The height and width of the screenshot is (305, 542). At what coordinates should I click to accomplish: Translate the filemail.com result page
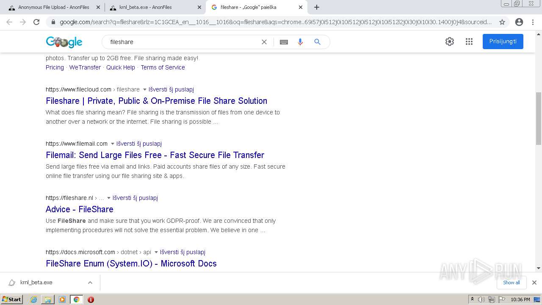click(139, 144)
